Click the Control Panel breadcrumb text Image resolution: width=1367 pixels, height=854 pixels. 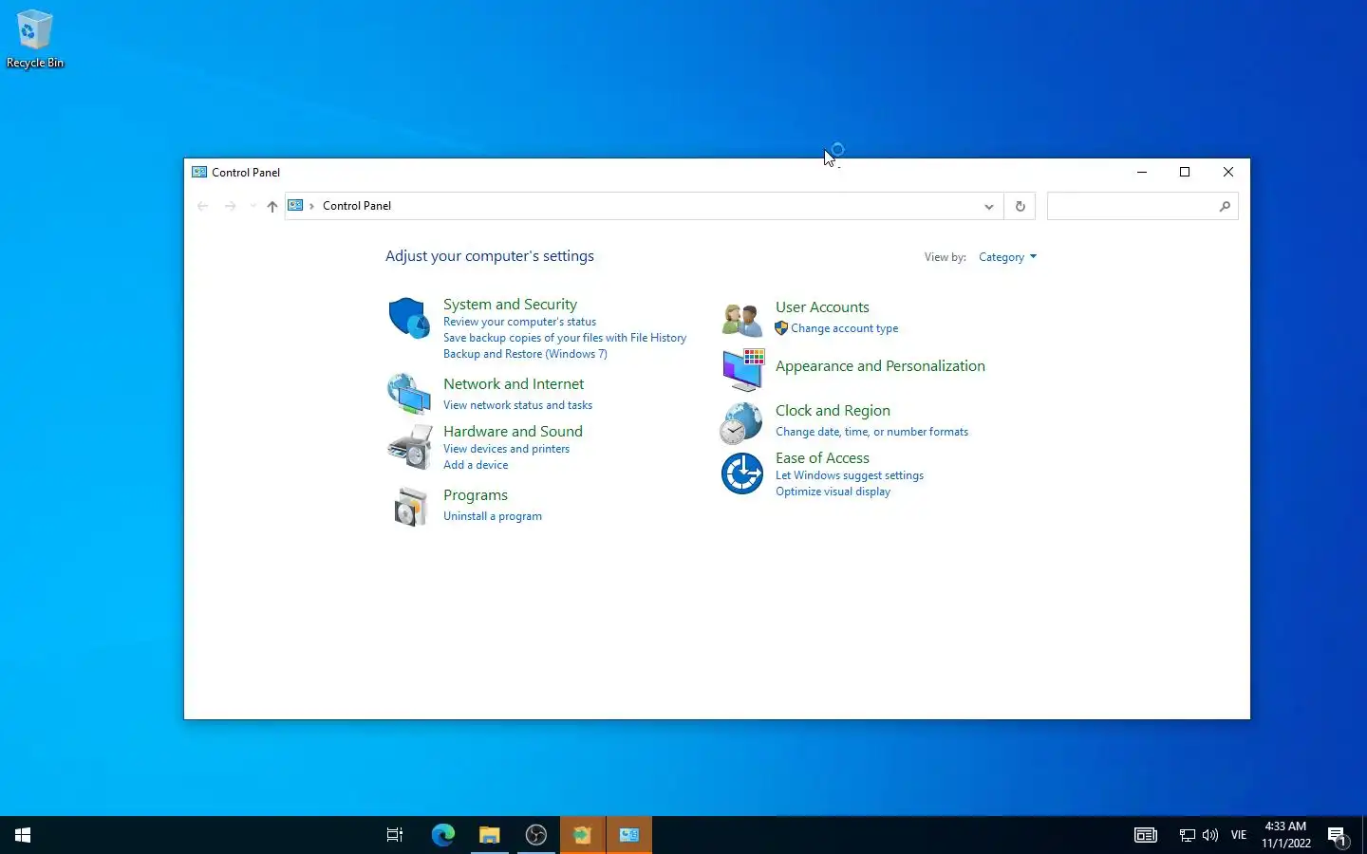(x=357, y=206)
